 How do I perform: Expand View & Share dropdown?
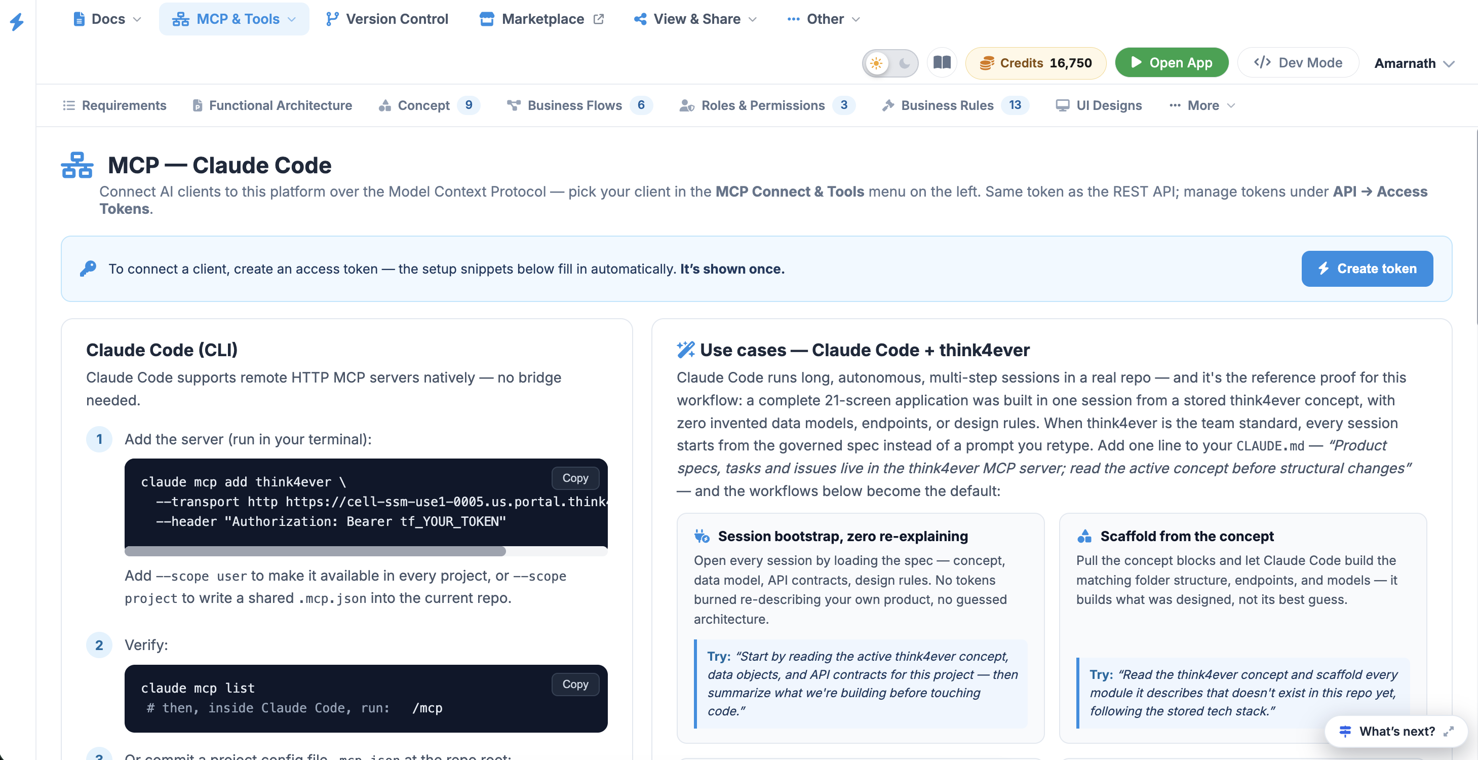coord(695,19)
